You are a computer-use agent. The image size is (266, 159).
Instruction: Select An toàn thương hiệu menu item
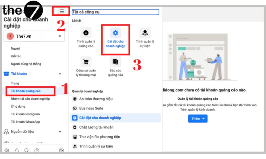tap(96, 99)
